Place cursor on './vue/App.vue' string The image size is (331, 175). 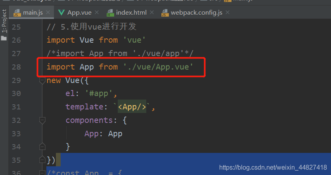[158, 67]
